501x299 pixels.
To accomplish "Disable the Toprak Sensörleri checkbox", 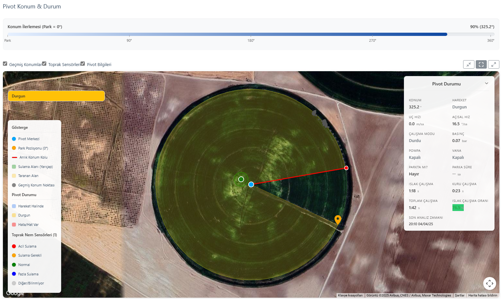I will pyautogui.click(x=44, y=63).
